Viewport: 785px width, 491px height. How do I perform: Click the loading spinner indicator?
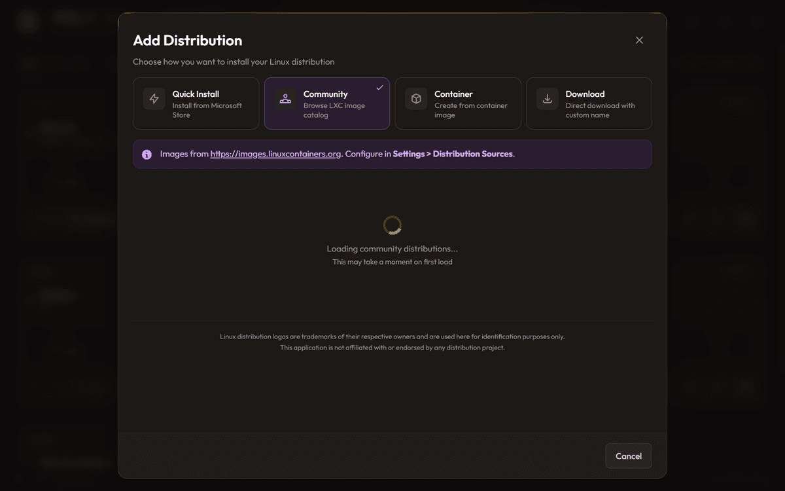coord(392,225)
